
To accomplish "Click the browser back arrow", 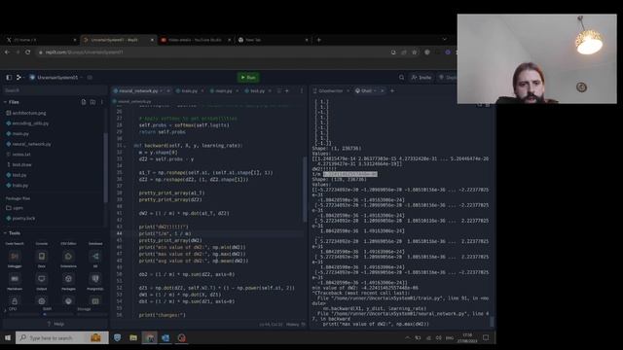I will [7, 52].
